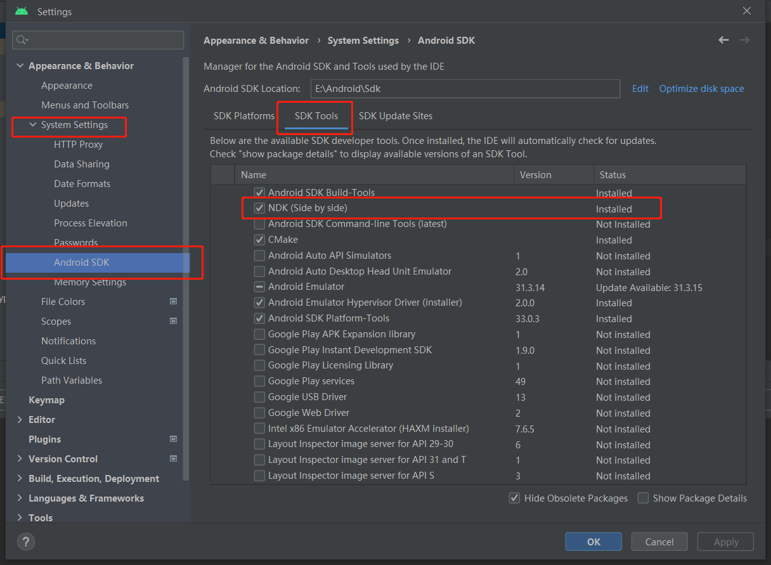Viewport: 771px width, 565px height.
Task: Click the project-level icon beside Scopes
Action: 174,321
